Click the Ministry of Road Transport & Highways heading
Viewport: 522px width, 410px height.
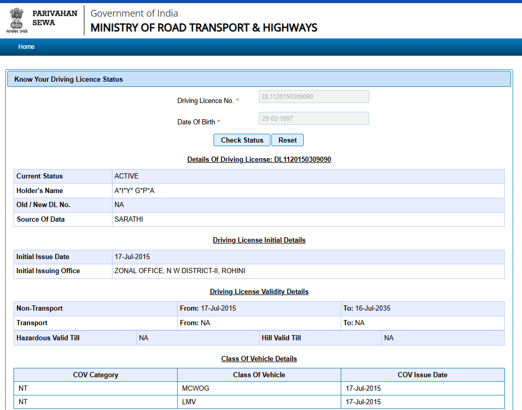click(x=204, y=28)
